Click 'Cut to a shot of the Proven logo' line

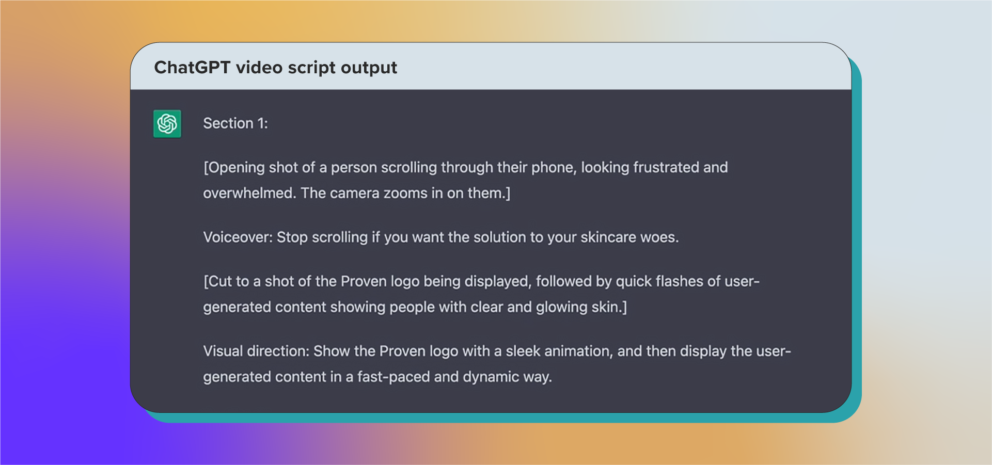pos(481,281)
